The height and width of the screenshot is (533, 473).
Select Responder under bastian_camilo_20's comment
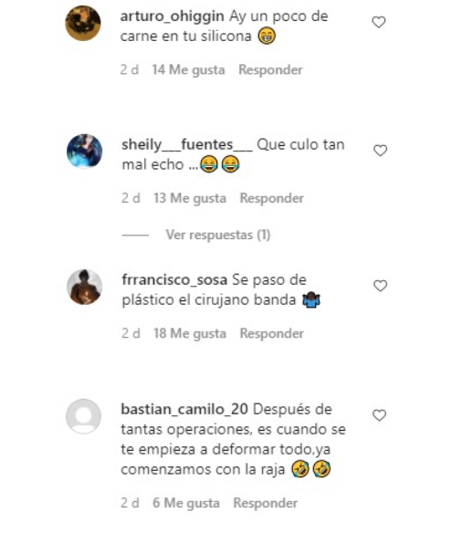pos(265,503)
